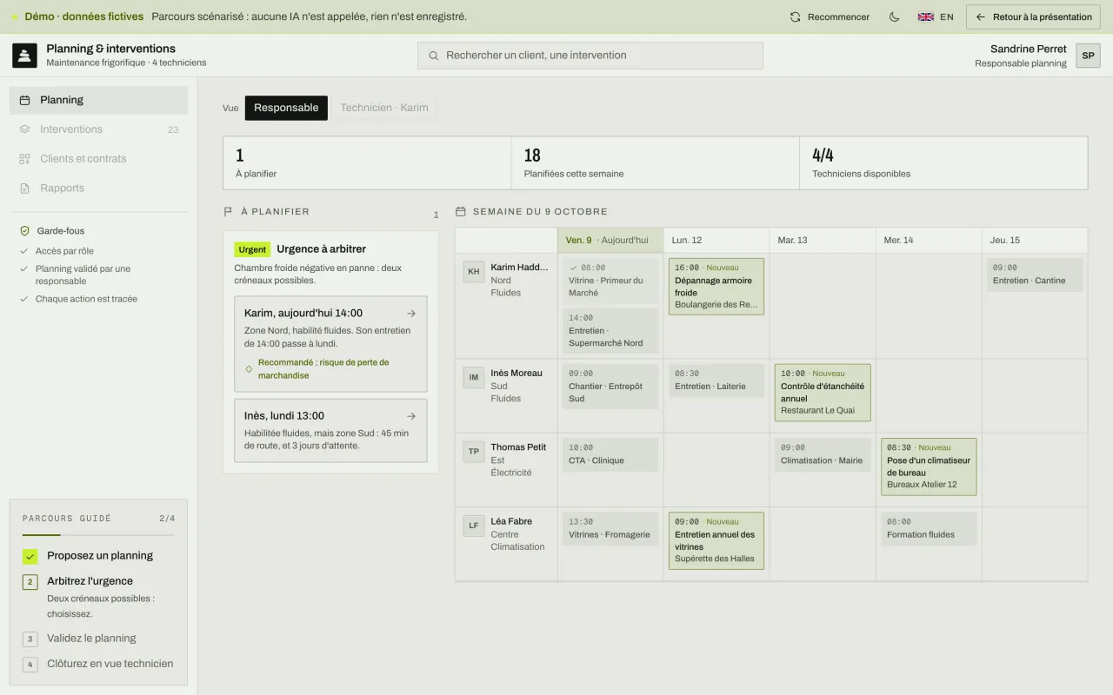Focus the Rechercher un client search field
Viewport: 1113px width, 695px height.
click(590, 56)
